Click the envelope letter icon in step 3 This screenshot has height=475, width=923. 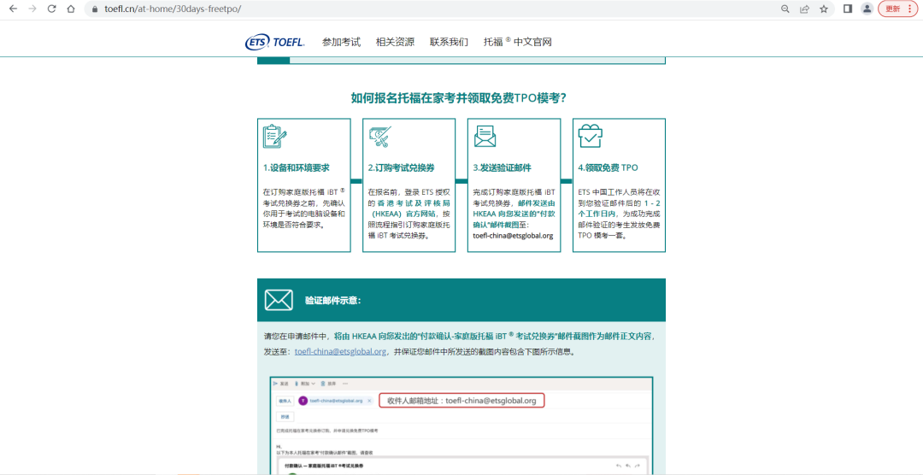485,136
